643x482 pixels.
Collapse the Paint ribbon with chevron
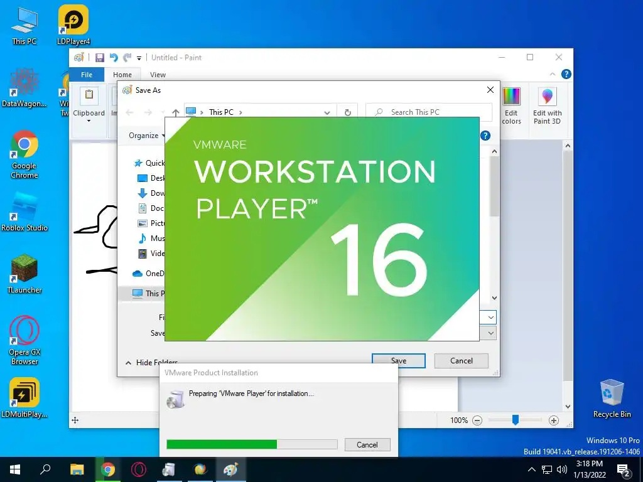click(x=553, y=74)
